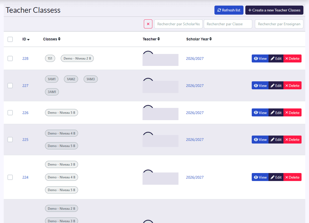This screenshot has width=309, height=223.
Task: Sort by the ID column arrow
Action: point(28,39)
